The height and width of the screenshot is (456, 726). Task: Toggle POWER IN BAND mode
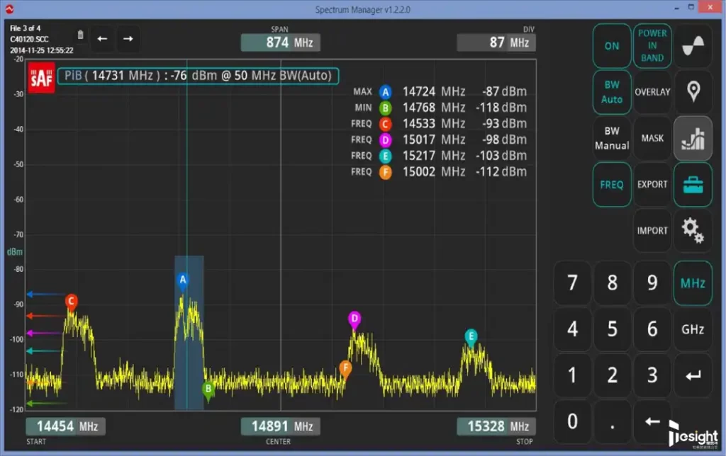click(652, 46)
